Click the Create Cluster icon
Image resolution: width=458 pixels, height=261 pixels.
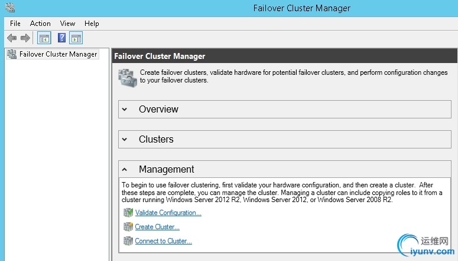click(128, 227)
